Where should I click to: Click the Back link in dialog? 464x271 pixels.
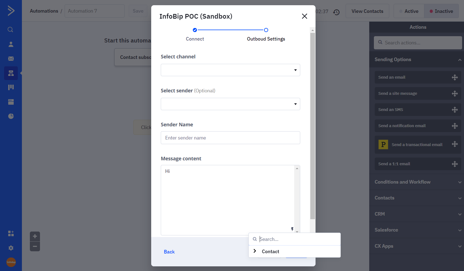coord(169,252)
